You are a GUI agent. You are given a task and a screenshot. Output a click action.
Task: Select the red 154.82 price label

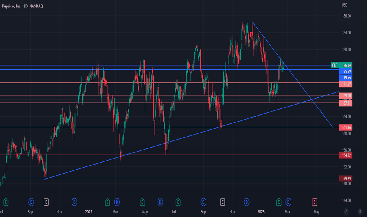(x=346, y=155)
